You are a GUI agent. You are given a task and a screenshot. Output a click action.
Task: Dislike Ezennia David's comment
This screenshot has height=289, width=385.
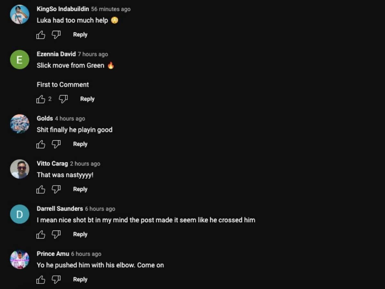pos(63,99)
